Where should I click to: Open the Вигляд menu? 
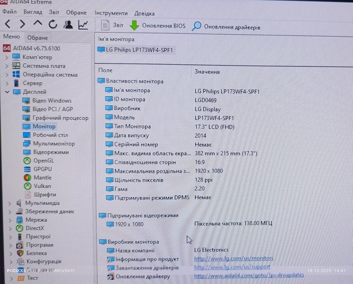33,12
